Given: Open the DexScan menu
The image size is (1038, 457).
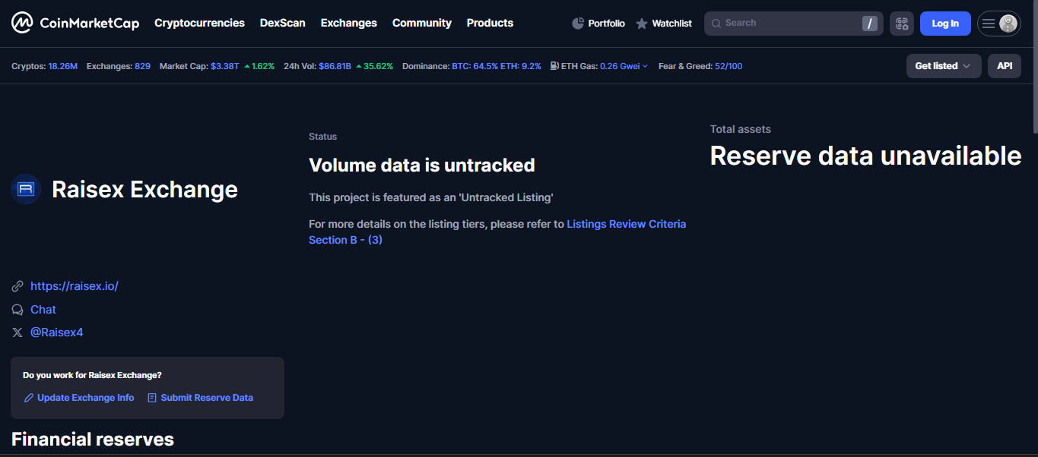Looking at the screenshot, I should pos(282,23).
